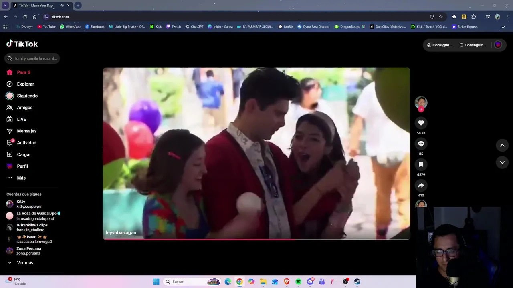513x288 pixels.
Task: Go back in the browser
Action: 6,17
